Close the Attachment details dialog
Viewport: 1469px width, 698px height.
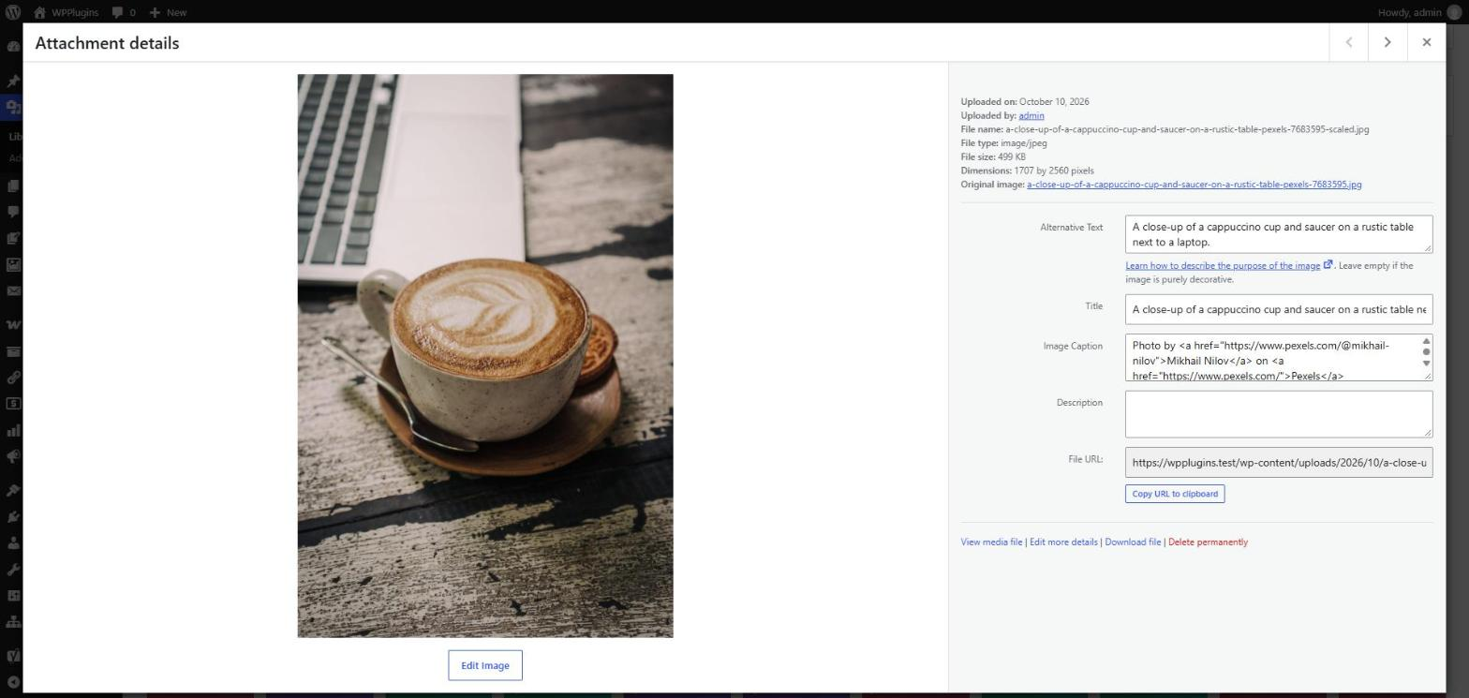1426,42
